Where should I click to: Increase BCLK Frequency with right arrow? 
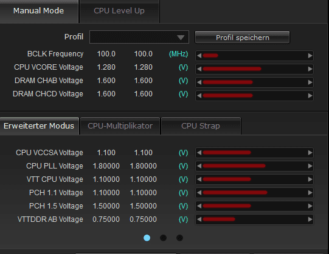(x=310, y=56)
